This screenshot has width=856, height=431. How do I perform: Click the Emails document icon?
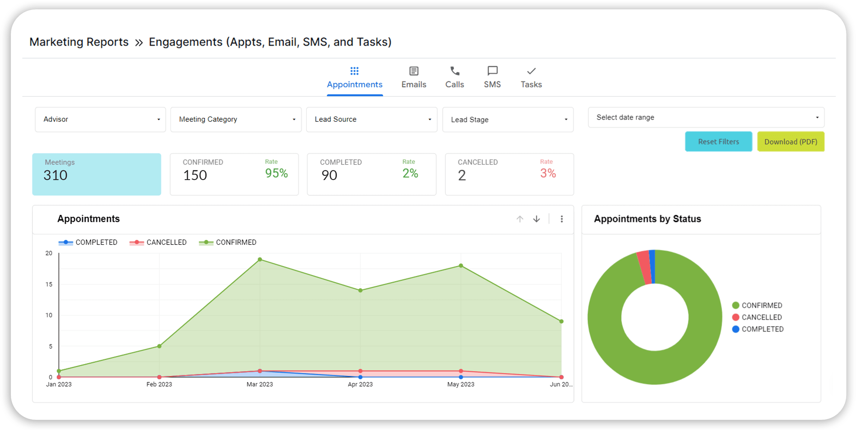tap(414, 71)
